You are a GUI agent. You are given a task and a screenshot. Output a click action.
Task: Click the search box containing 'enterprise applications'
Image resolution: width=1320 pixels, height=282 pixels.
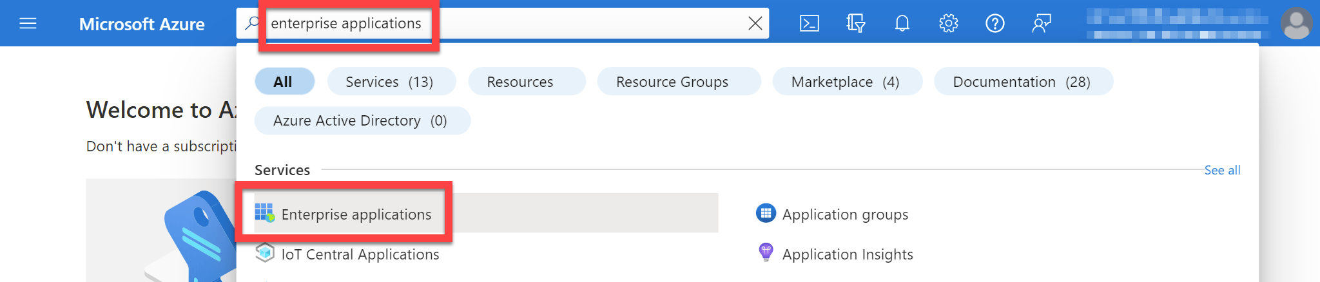pyautogui.click(x=503, y=23)
